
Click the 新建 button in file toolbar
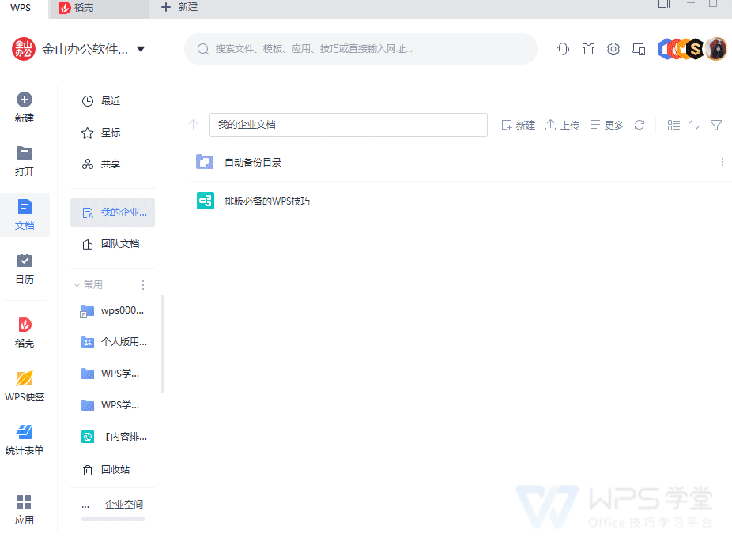click(518, 125)
